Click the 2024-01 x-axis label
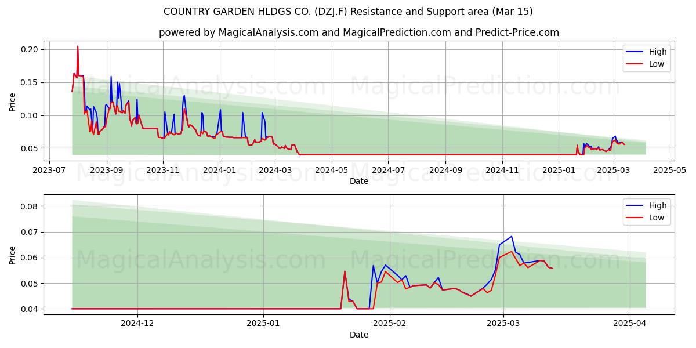 [220, 170]
